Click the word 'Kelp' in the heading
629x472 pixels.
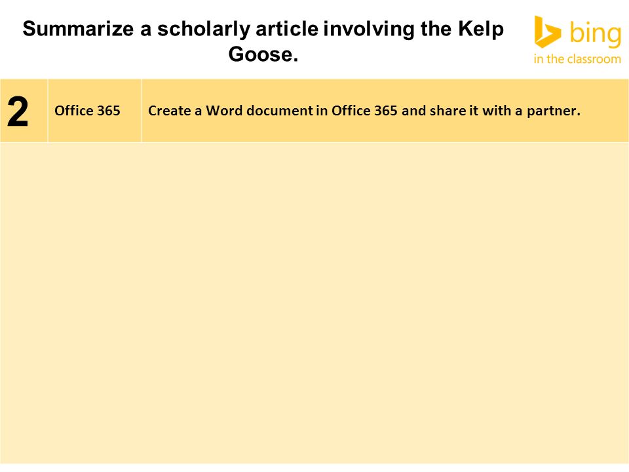(481, 29)
